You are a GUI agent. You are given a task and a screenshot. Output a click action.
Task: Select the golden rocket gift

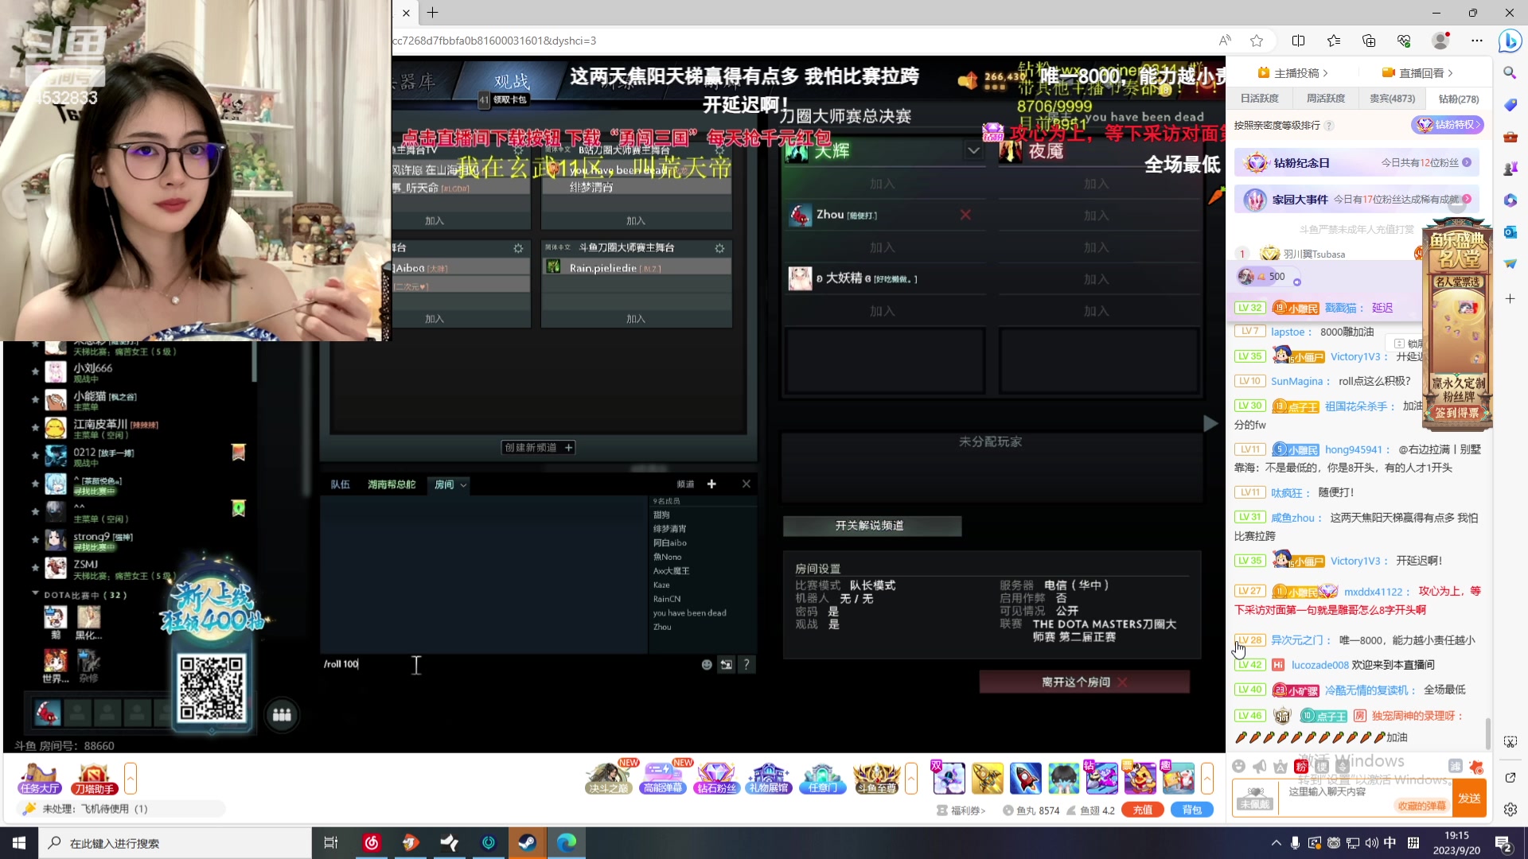pyautogui.click(x=987, y=778)
